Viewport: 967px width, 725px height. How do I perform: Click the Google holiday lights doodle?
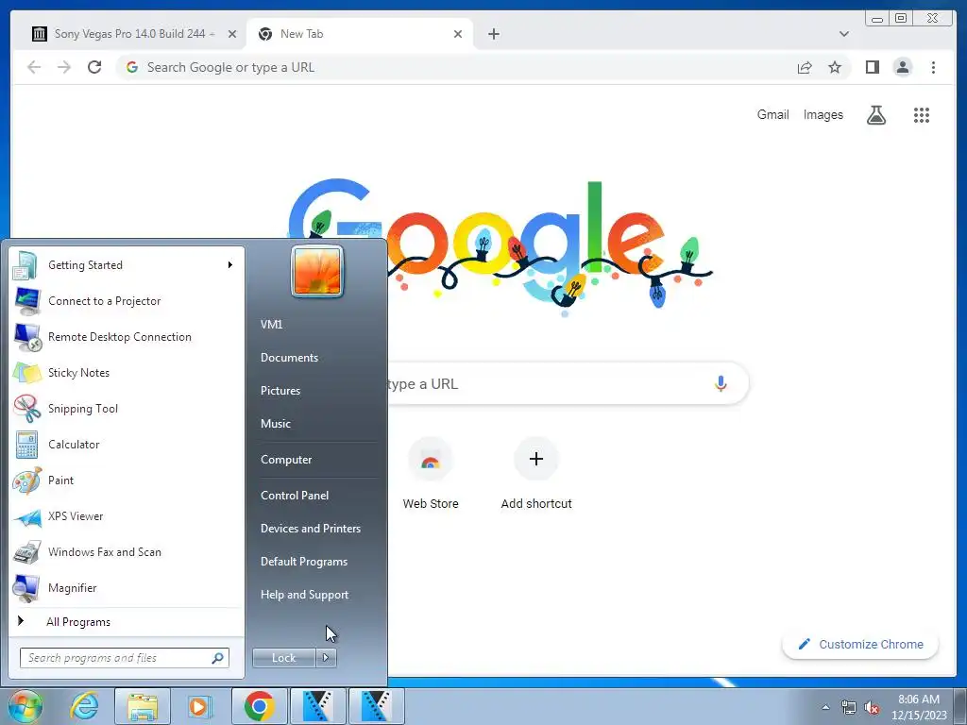click(x=500, y=248)
